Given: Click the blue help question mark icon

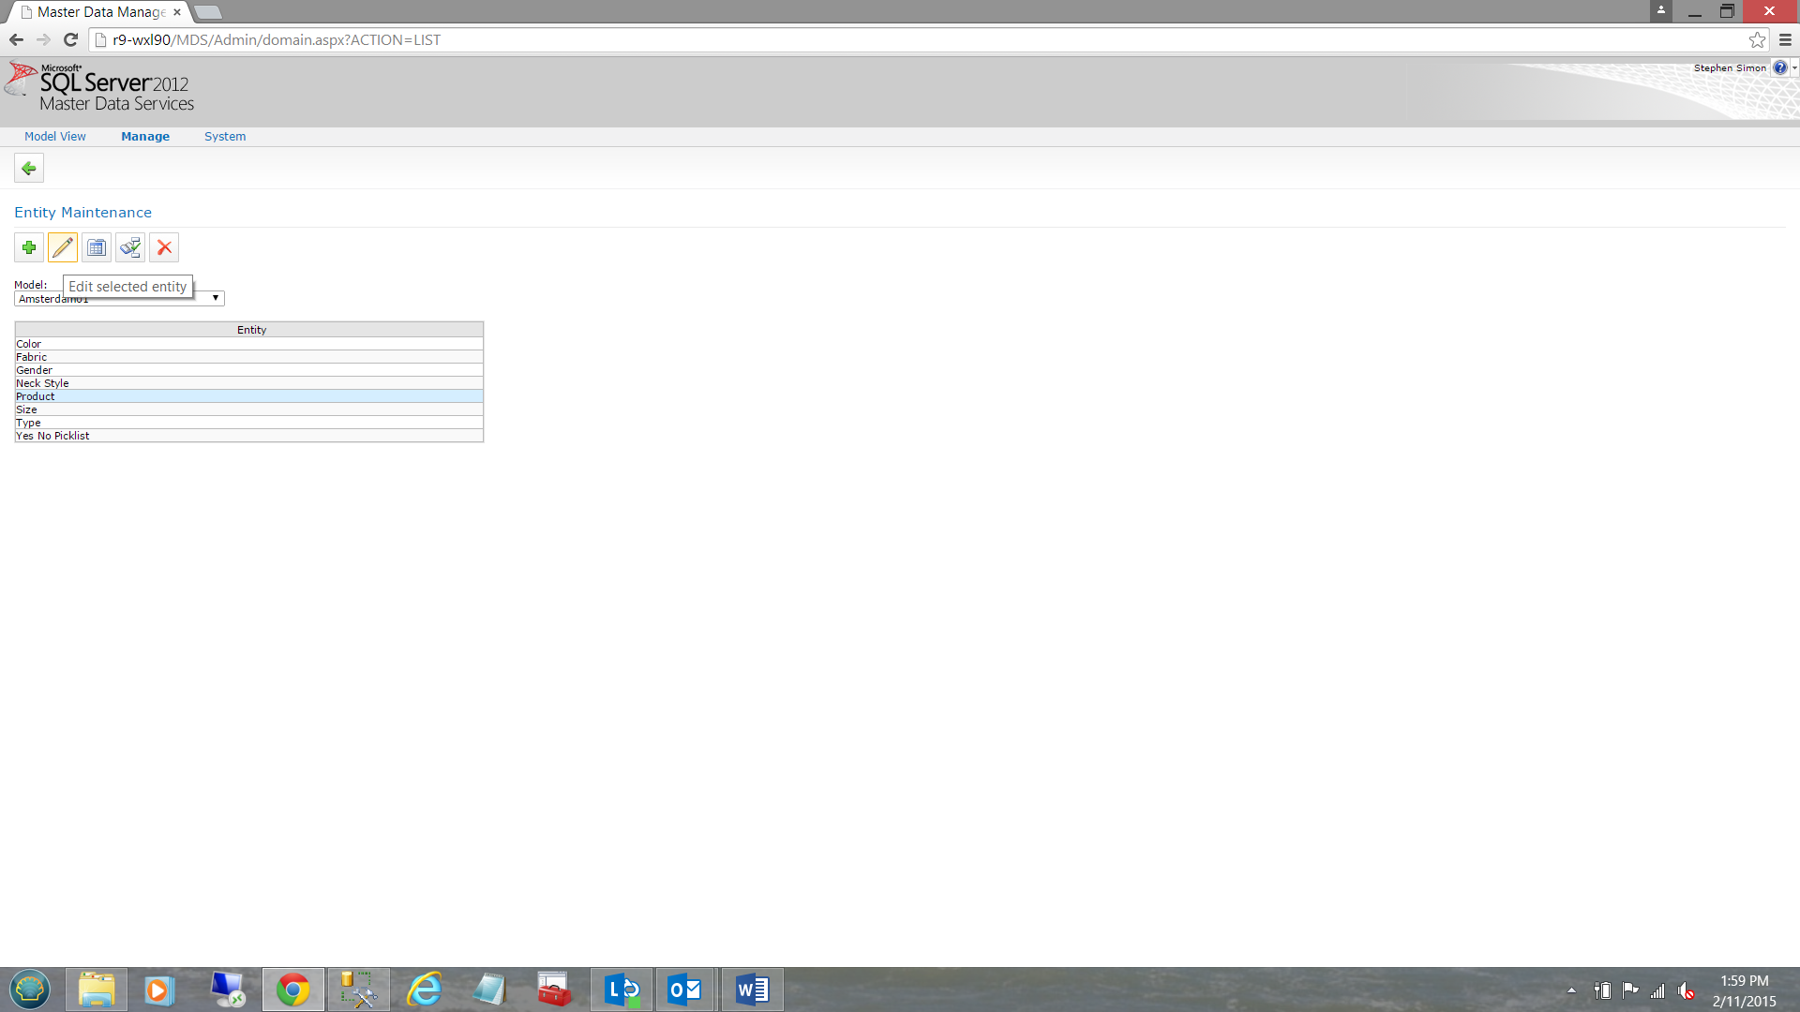Looking at the screenshot, I should [x=1779, y=67].
